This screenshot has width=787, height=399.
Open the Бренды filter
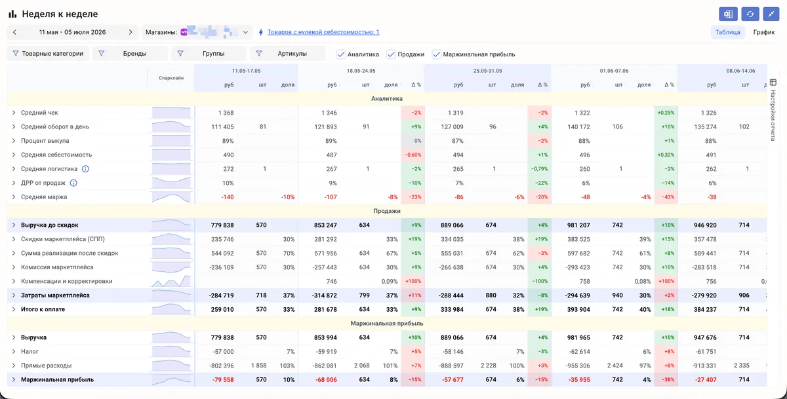(x=130, y=54)
